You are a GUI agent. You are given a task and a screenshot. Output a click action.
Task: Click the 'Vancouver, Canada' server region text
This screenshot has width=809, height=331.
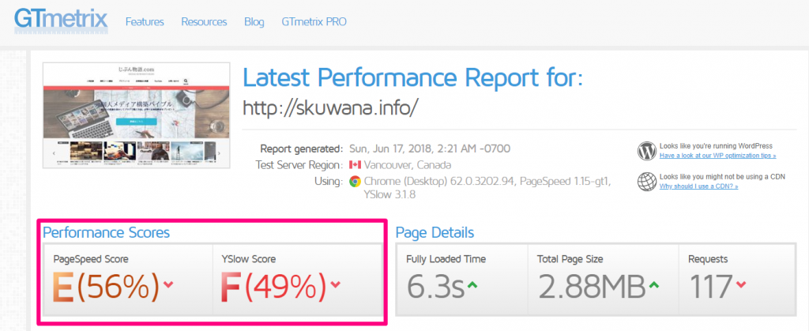click(x=407, y=166)
